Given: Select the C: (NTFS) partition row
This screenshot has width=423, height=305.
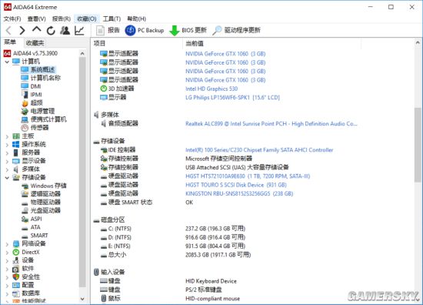Looking at the screenshot, I should 172,229.
